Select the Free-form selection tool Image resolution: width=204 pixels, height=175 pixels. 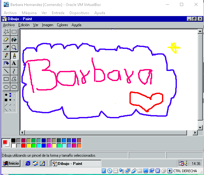6,32
